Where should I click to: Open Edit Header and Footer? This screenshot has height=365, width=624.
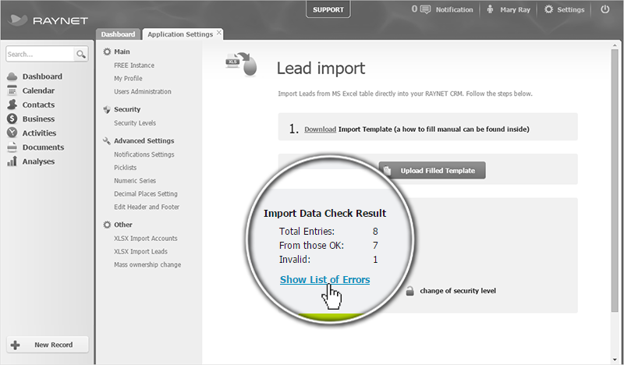[147, 207]
